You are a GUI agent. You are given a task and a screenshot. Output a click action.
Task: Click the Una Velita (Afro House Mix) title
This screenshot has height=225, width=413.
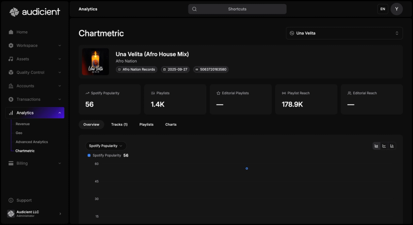152,54
